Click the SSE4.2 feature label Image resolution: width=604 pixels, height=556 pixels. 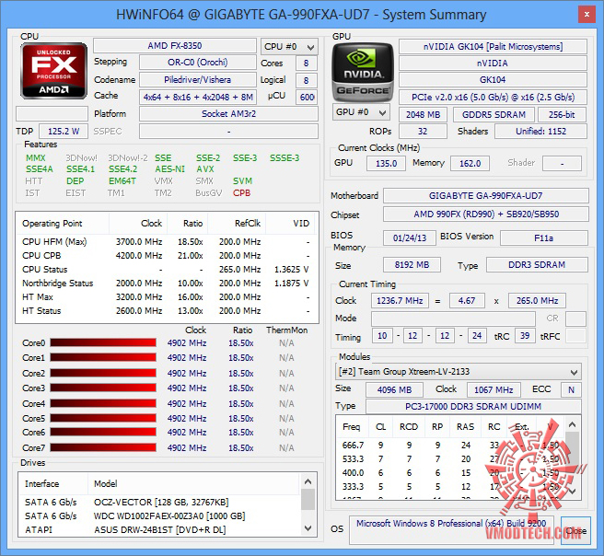pos(122,169)
